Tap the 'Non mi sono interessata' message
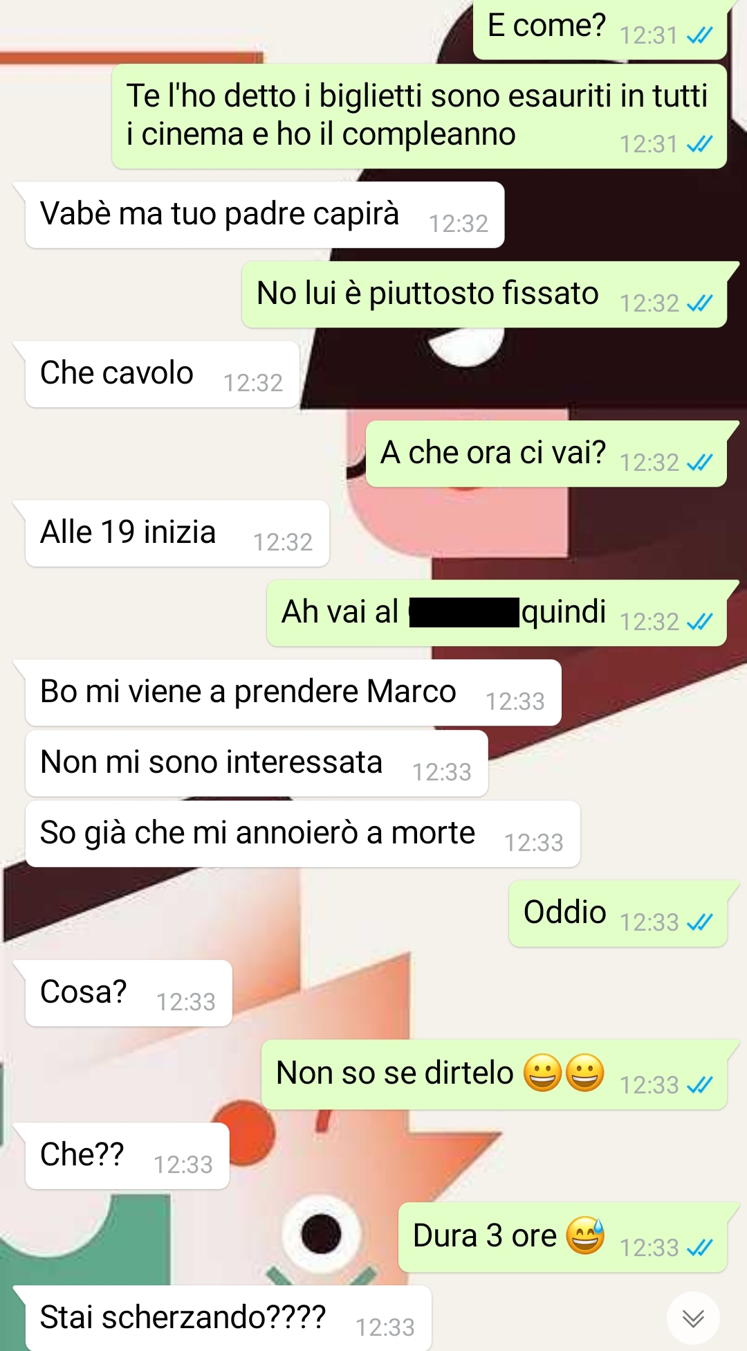Viewport: 747px width, 1351px height. (x=257, y=763)
